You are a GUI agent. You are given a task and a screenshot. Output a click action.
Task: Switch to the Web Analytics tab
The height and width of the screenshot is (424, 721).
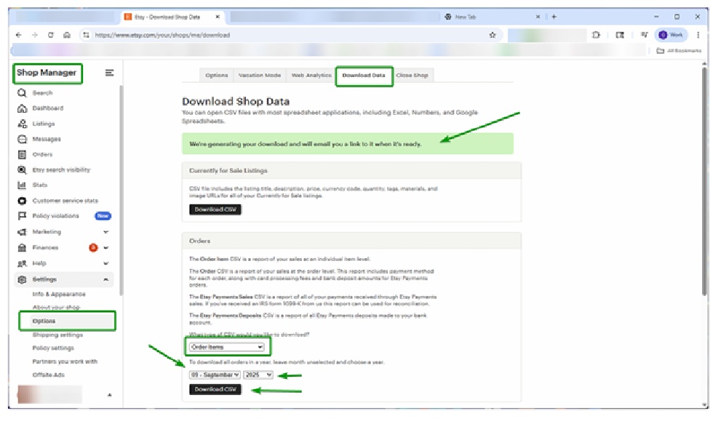(x=311, y=75)
